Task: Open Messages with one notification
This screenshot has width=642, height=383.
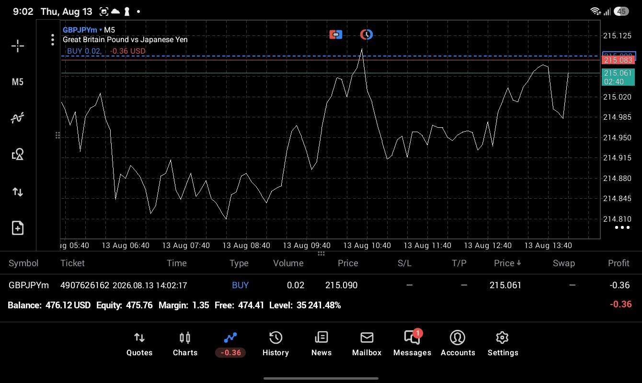Action: [412, 343]
